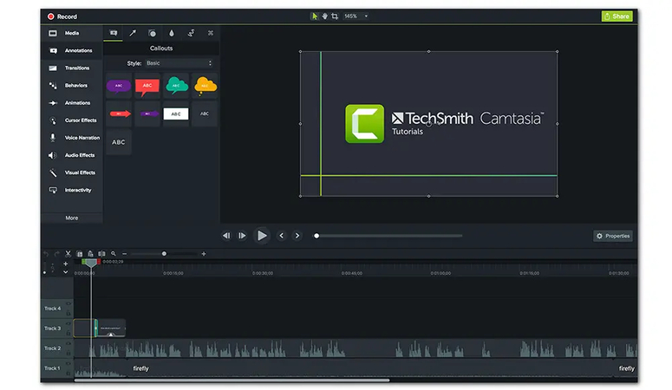This screenshot has width=672, height=390.
Task: Switch to Arrows and Lines annotation tab
Action: (x=133, y=33)
